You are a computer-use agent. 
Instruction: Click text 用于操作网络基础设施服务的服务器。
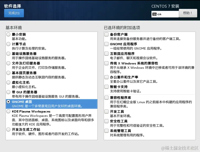[x=39, y=58]
